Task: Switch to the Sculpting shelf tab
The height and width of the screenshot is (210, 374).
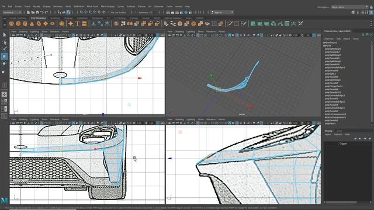Action: point(55,18)
